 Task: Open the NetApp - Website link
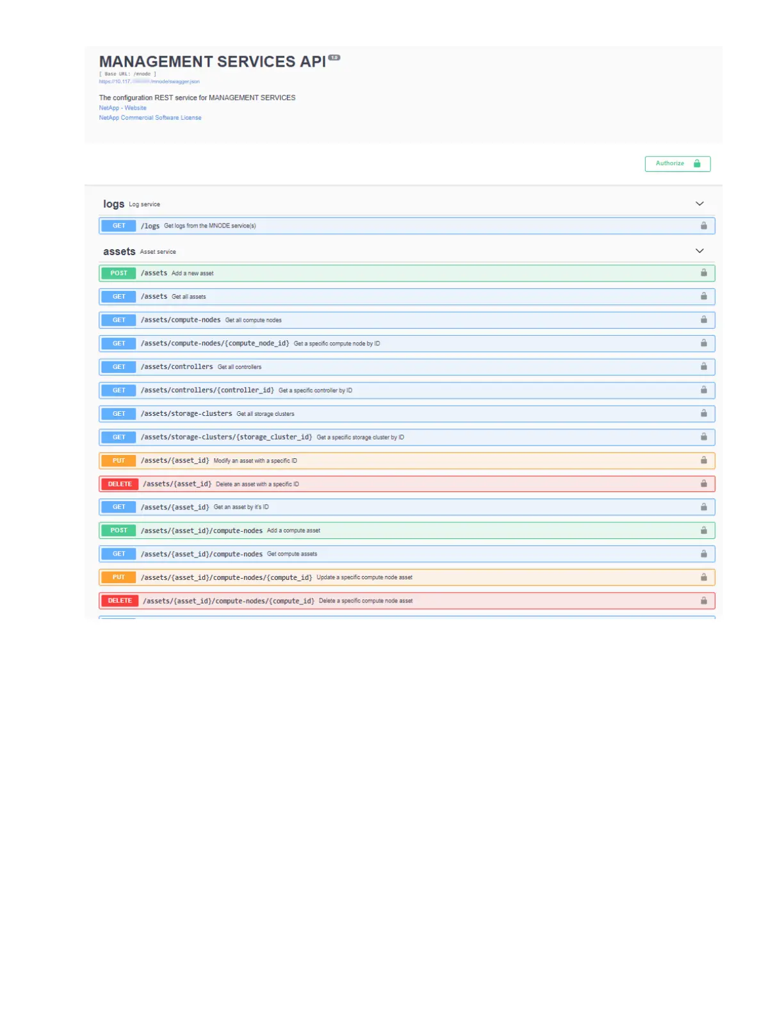point(122,108)
